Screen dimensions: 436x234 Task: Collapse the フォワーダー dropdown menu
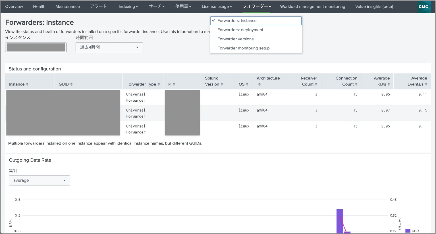pos(257,7)
